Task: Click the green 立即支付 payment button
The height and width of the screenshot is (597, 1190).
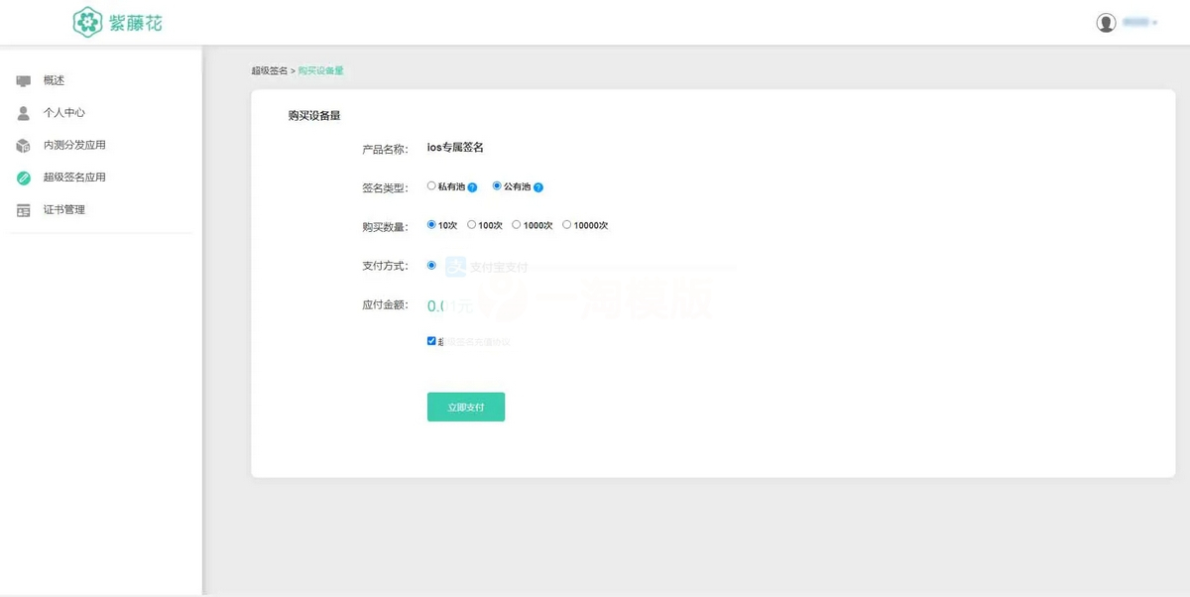Action: [466, 407]
